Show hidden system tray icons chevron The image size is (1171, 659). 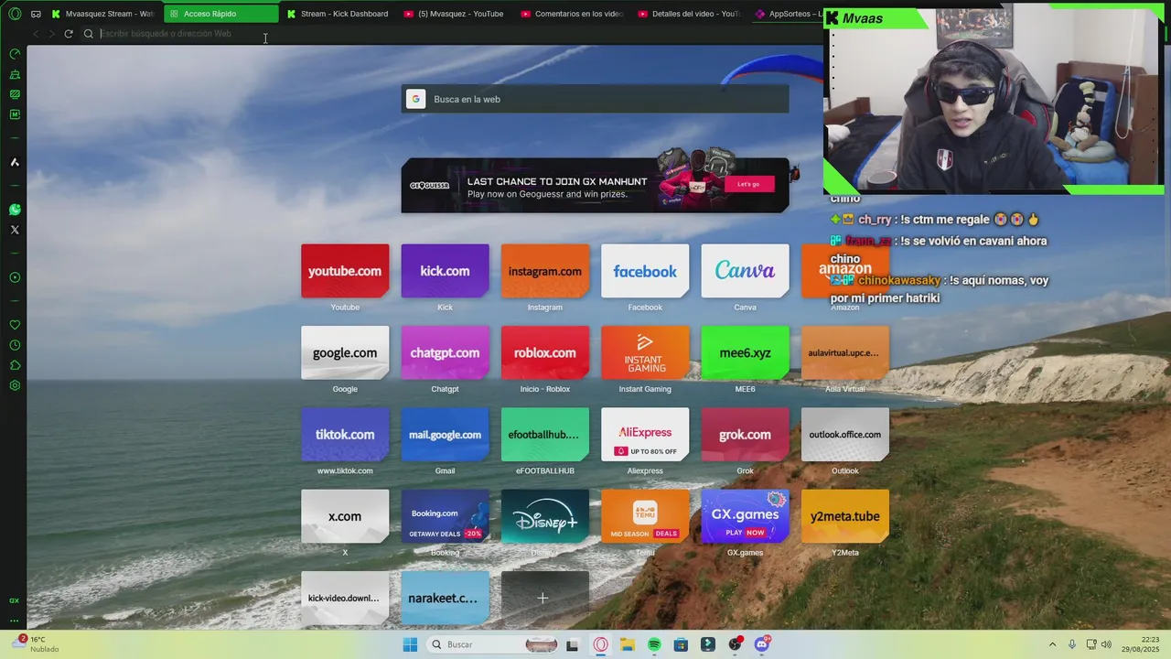tap(1052, 644)
